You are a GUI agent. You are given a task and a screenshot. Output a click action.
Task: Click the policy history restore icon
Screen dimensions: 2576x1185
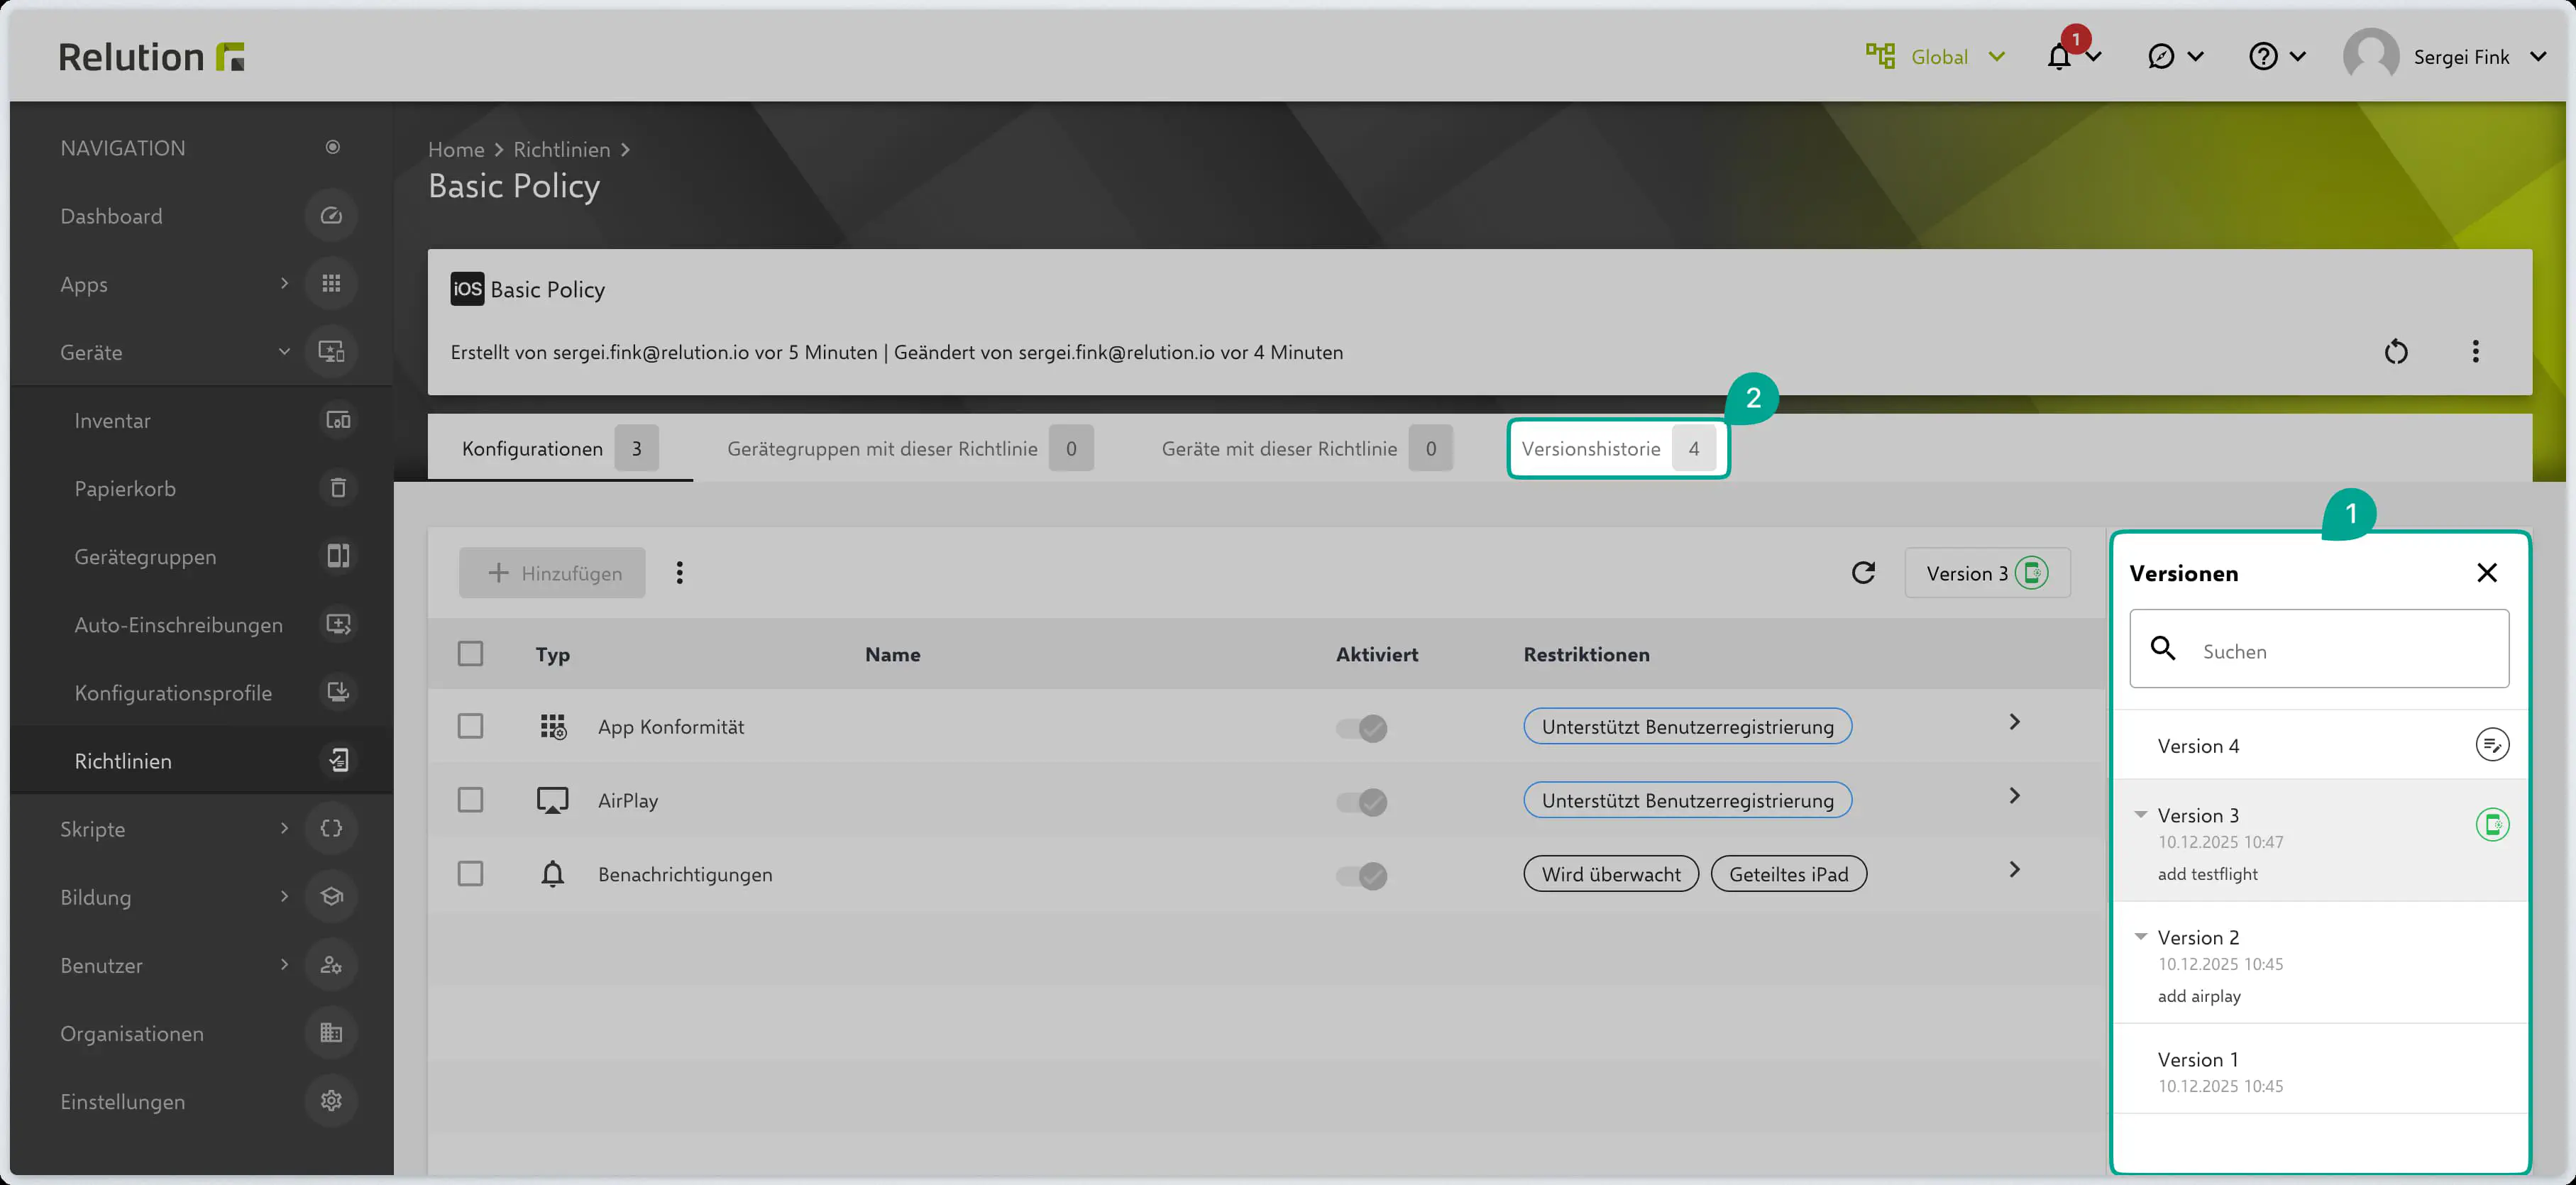[2395, 352]
